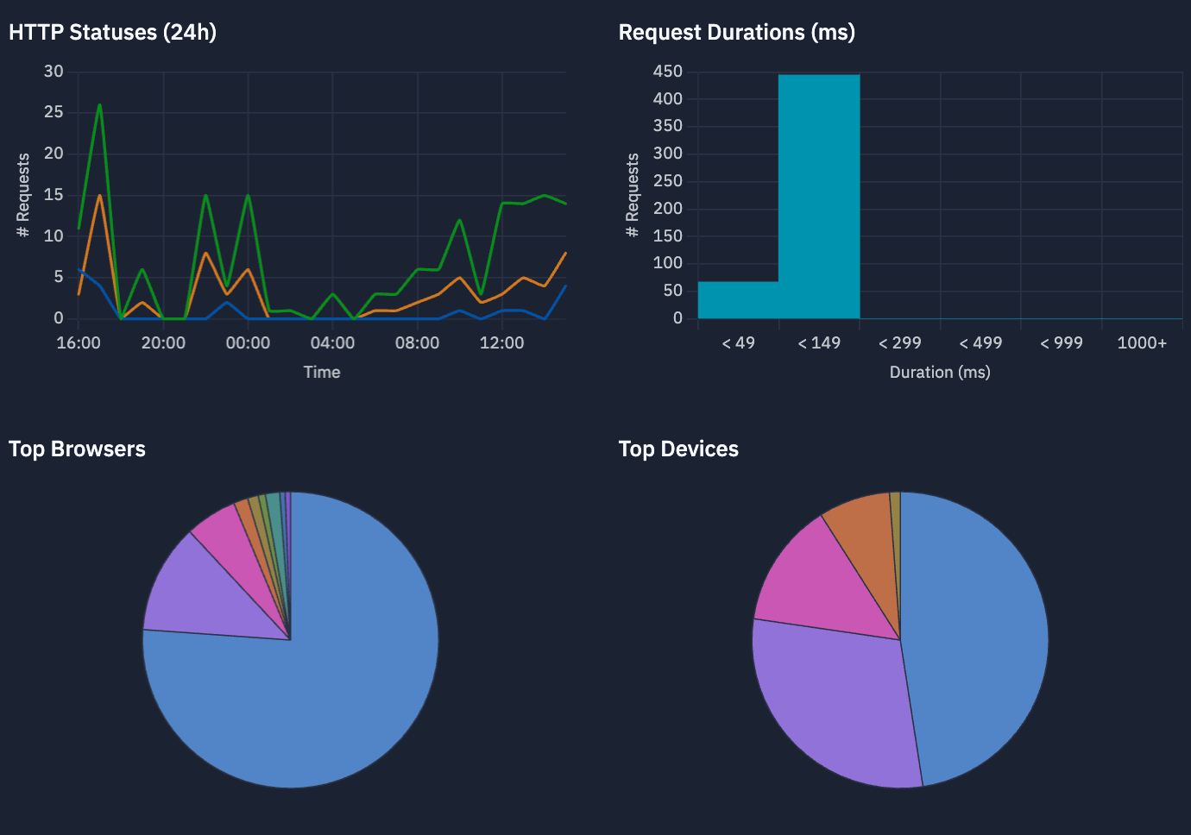This screenshot has height=835, width=1191.
Task: Click the Time axis title
Action: point(322,372)
